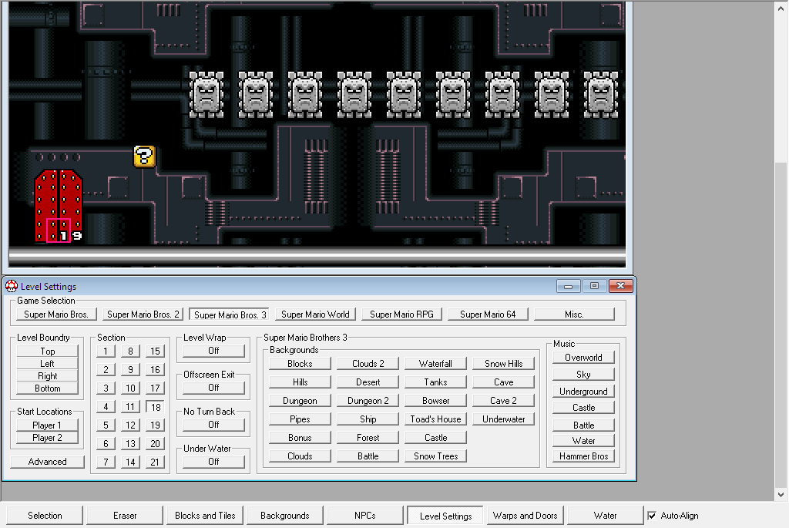The width and height of the screenshot is (789, 528).
Task: Select section 15
Action: pos(155,351)
